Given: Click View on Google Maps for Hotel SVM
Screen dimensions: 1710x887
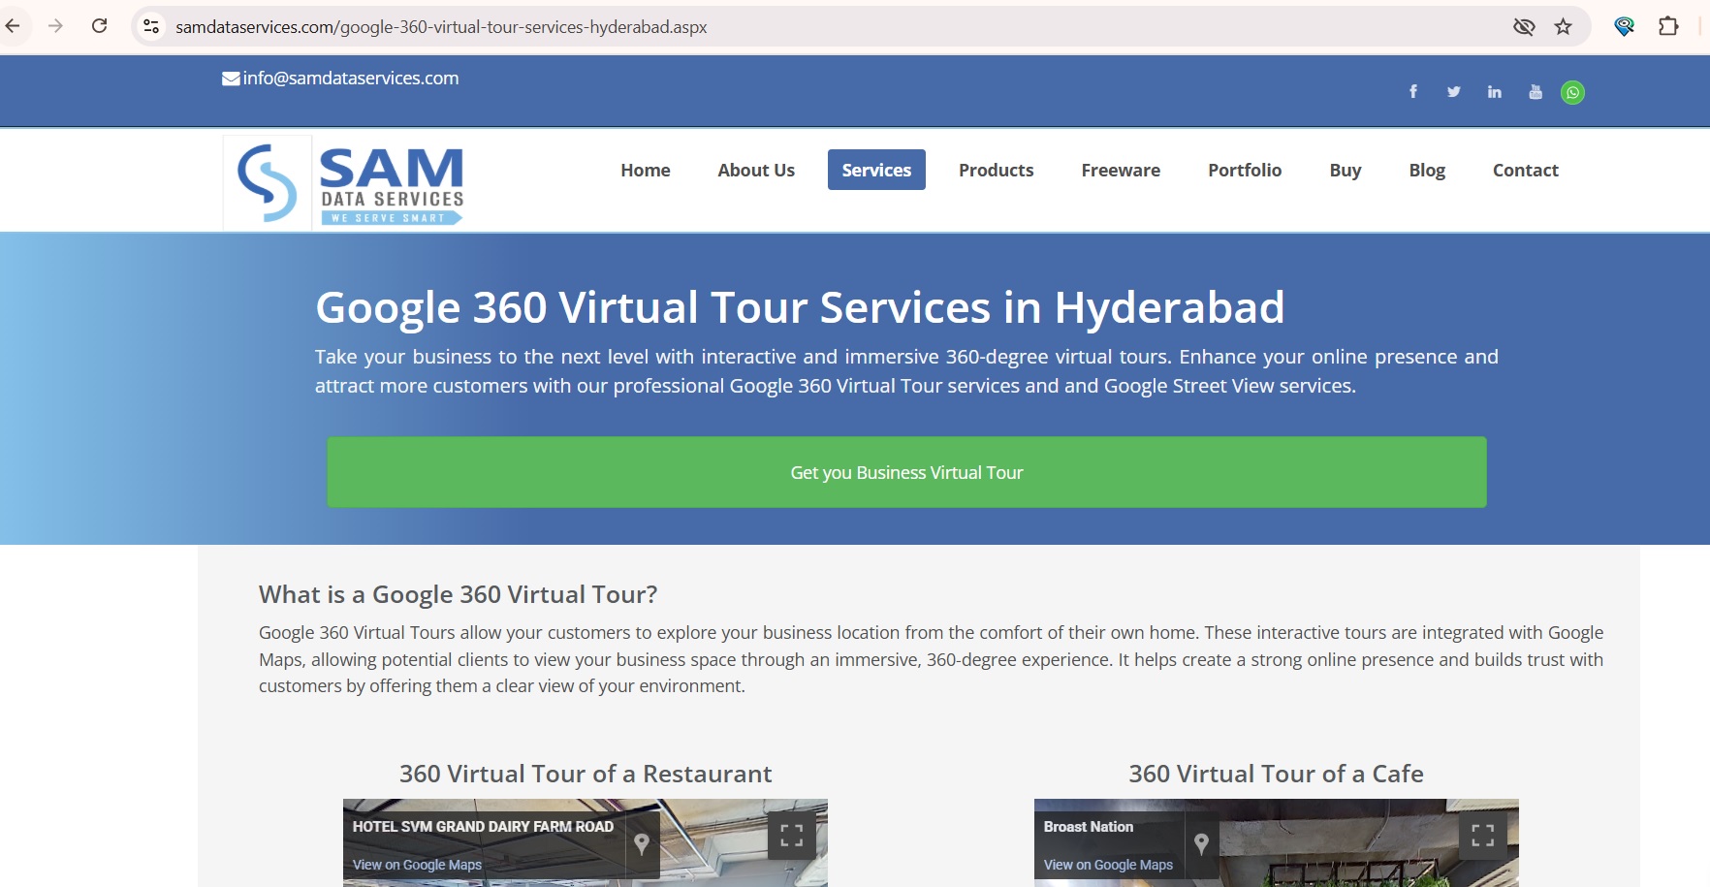Looking at the screenshot, I should click(417, 865).
